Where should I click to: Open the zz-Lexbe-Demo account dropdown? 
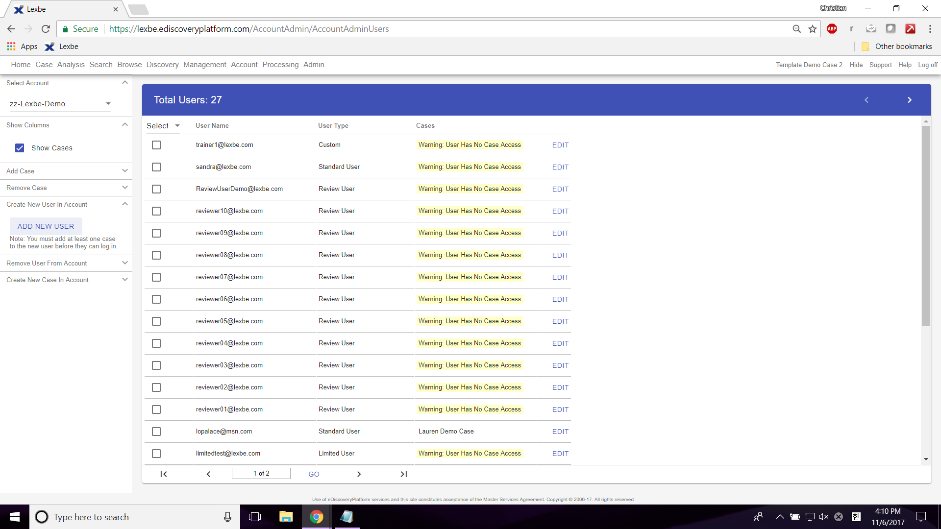click(x=60, y=104)
